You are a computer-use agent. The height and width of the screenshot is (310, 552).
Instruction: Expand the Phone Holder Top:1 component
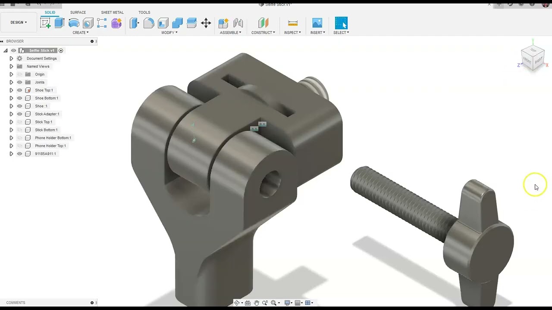(x=11, y=146)
